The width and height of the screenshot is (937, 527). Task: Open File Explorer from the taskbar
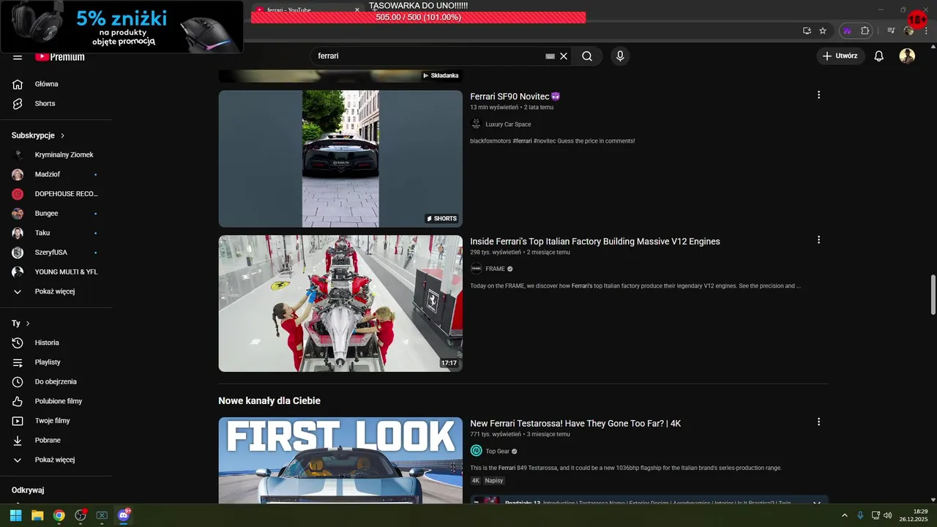37,515
